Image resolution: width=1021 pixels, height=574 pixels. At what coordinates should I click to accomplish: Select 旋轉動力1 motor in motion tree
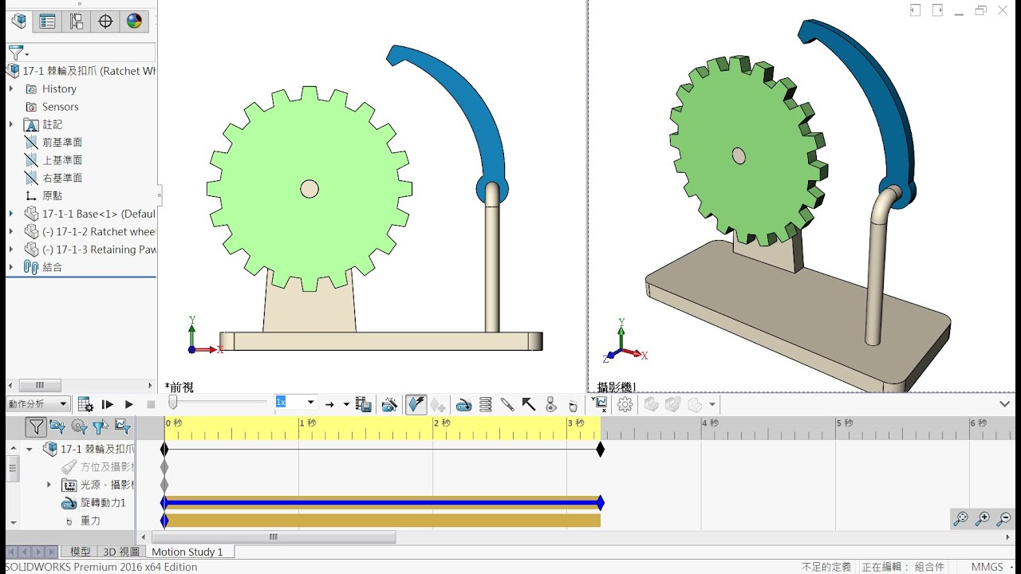103,503
